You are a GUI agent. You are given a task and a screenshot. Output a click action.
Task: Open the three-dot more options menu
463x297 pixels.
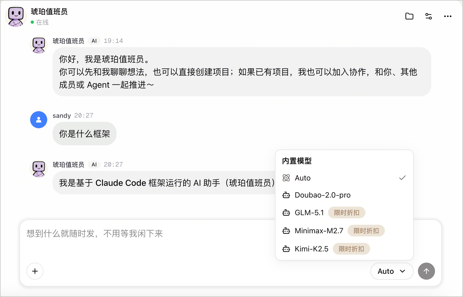coord(448,16)
